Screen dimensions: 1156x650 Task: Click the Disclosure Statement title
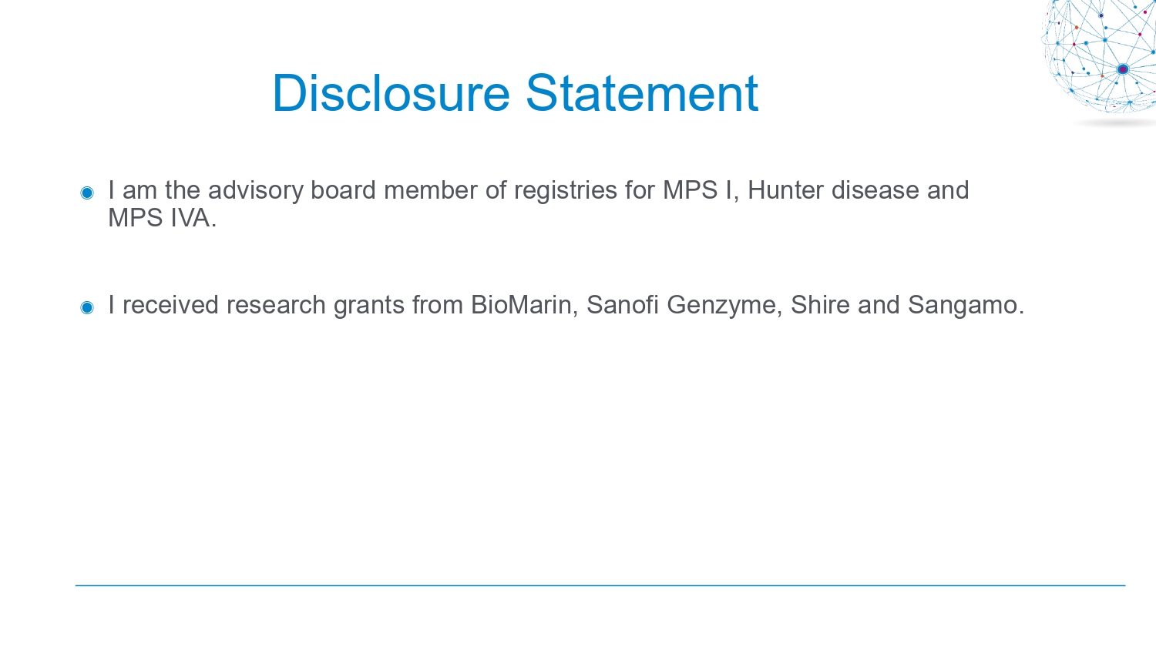pos(516,93)
